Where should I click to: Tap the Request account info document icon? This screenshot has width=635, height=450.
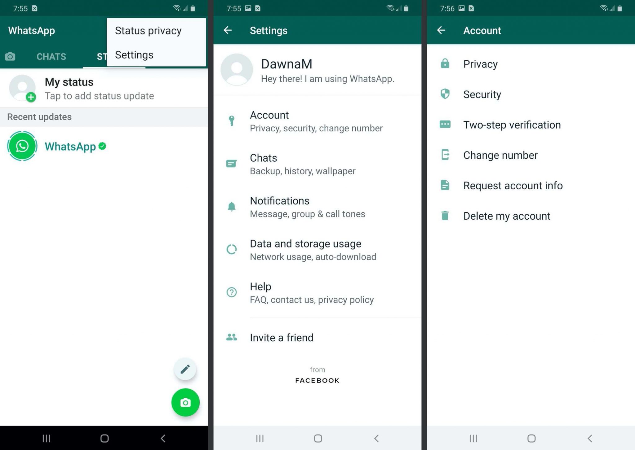coord(446,185)
